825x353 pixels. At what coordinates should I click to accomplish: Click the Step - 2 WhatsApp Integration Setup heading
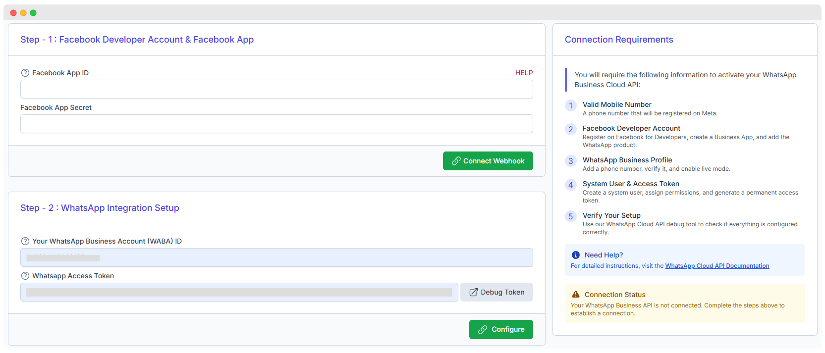coord(100,208)
